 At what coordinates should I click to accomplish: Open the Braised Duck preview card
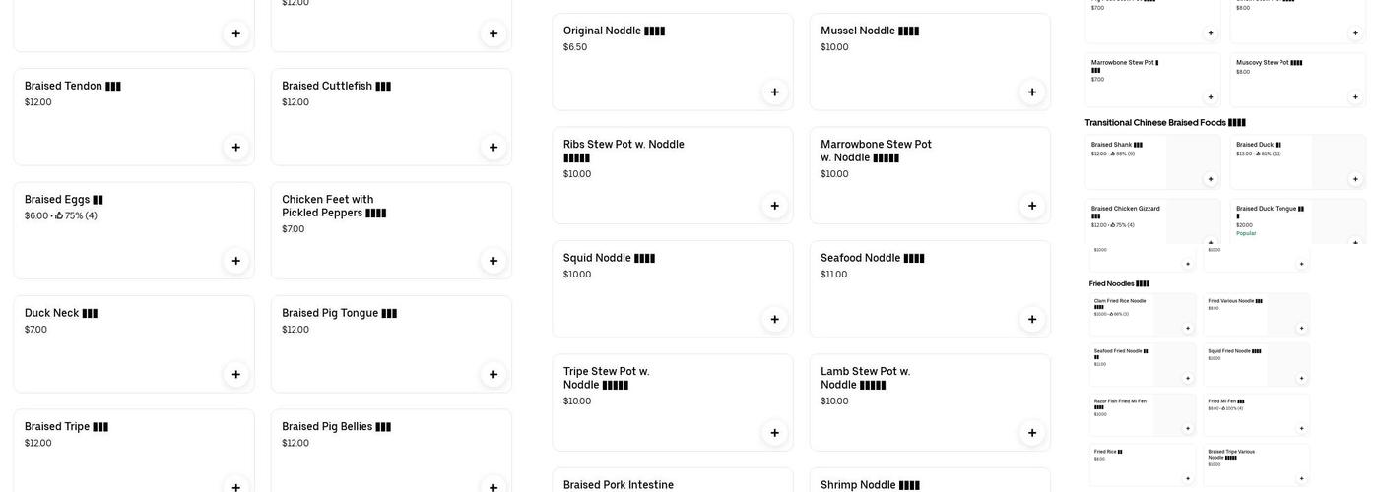tap(1297, 161)
